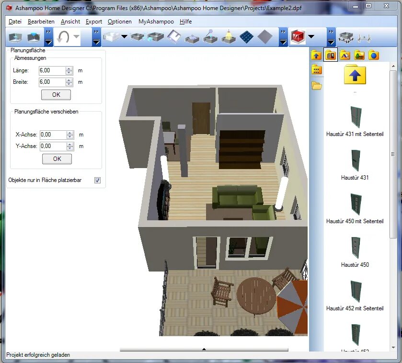This screenshot has width=402, height=363.
Task: Click the room with pin marker icon
Action: point(210,36)
